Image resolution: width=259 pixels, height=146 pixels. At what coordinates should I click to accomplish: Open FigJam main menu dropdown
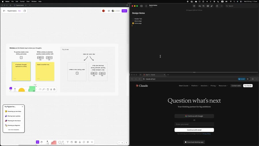(4, 11)
